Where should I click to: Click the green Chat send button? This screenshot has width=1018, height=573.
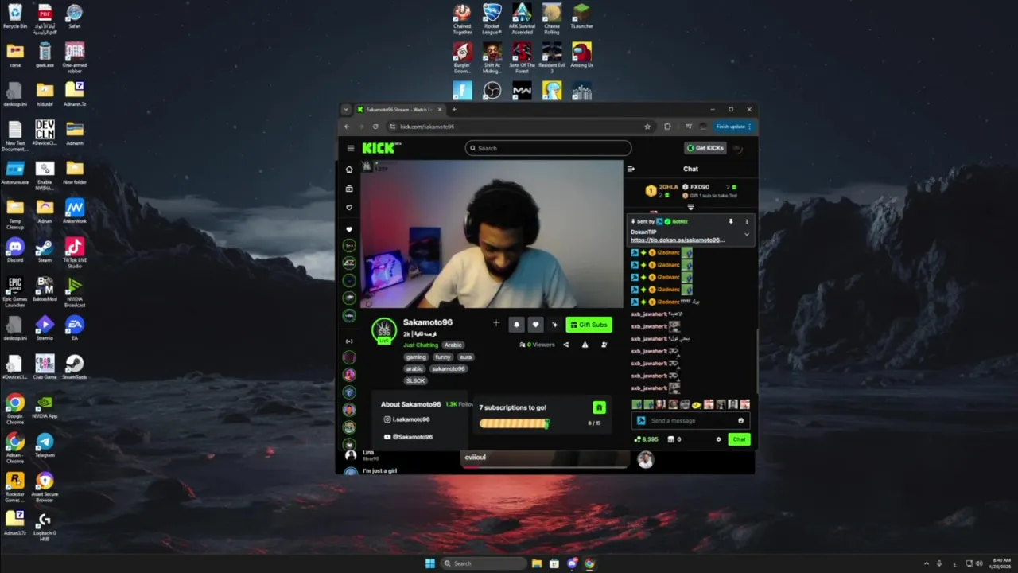pos(739,439)
